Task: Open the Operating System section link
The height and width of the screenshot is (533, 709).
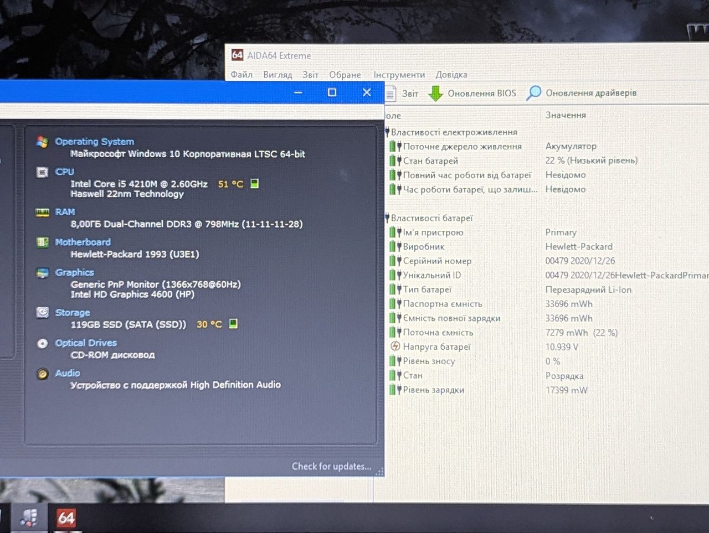Action: point(94,142)
